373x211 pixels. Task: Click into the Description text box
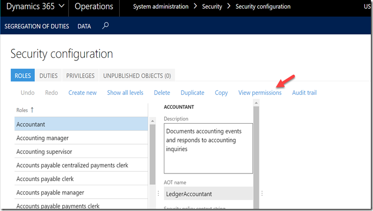click(x=208, y=148)
